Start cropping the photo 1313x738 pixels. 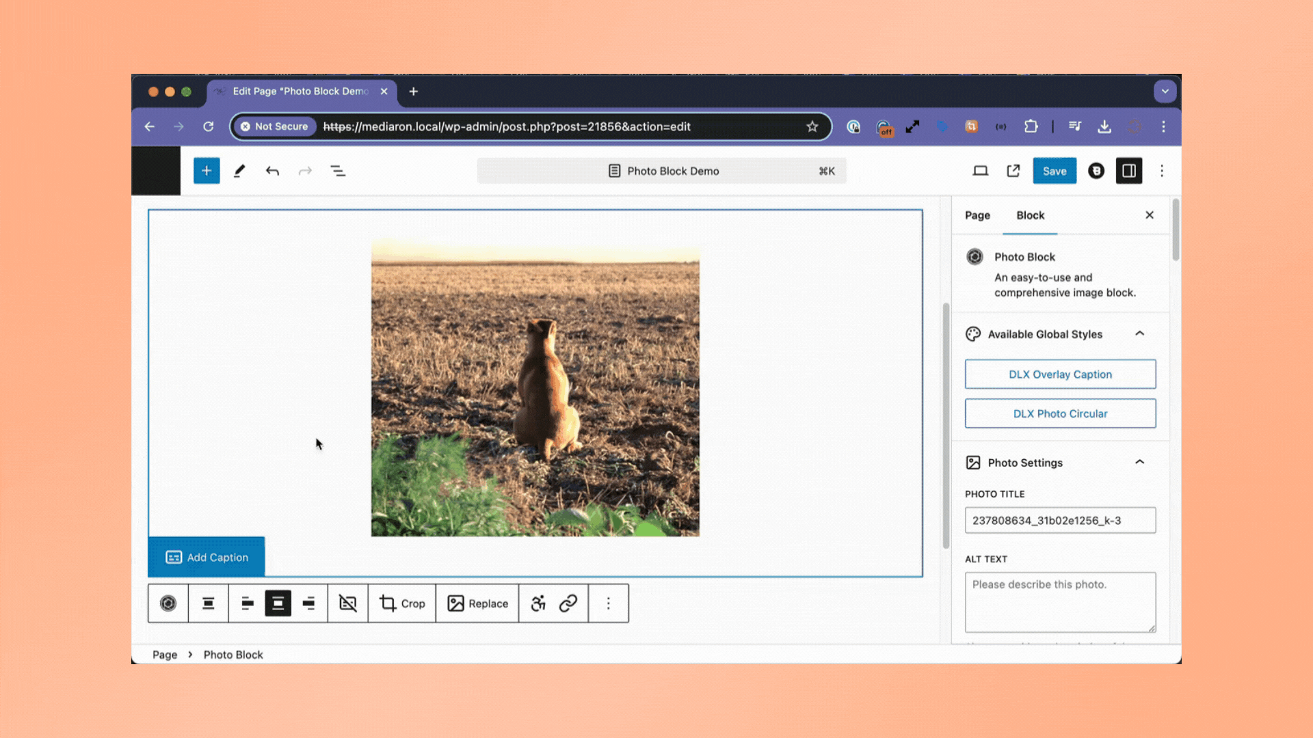pyautogui.click(x=402, y=603)
